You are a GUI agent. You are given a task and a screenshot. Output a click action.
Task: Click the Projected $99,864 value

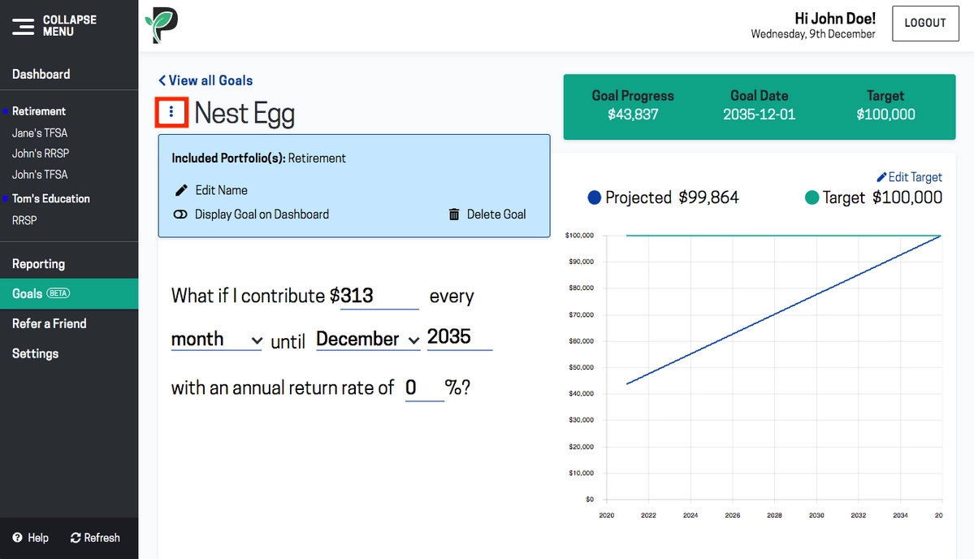pos(708,197)
